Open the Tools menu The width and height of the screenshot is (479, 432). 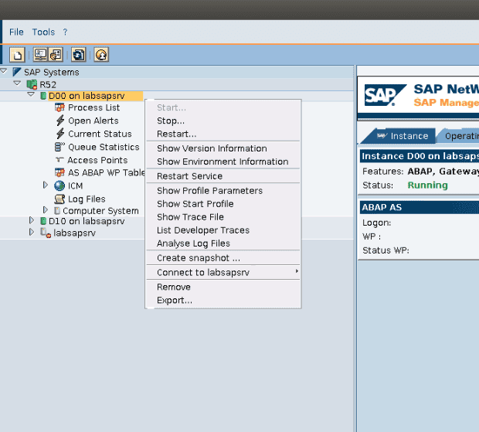pyautogui.click(x=43, y=32)
